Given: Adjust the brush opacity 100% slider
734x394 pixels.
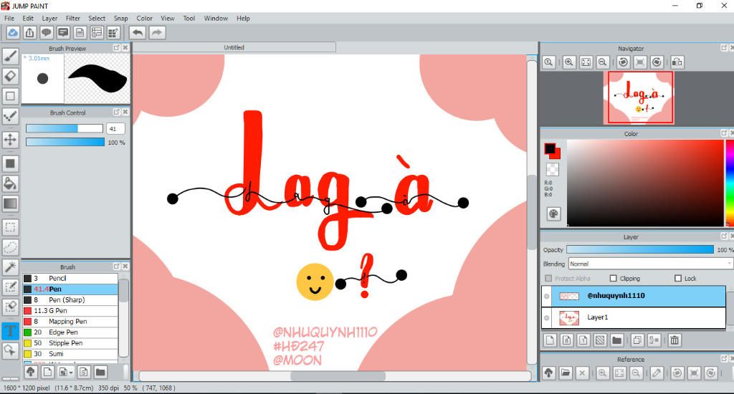Looking at the screenshot, I should coord(65,142).
